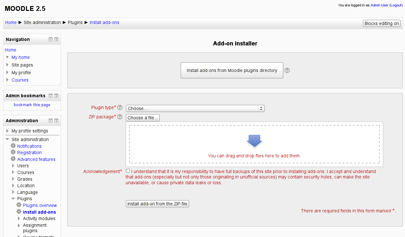Click Install add-ons from Moodle plugins directory
Screen dimensions: 405x237
coord(232,70)
